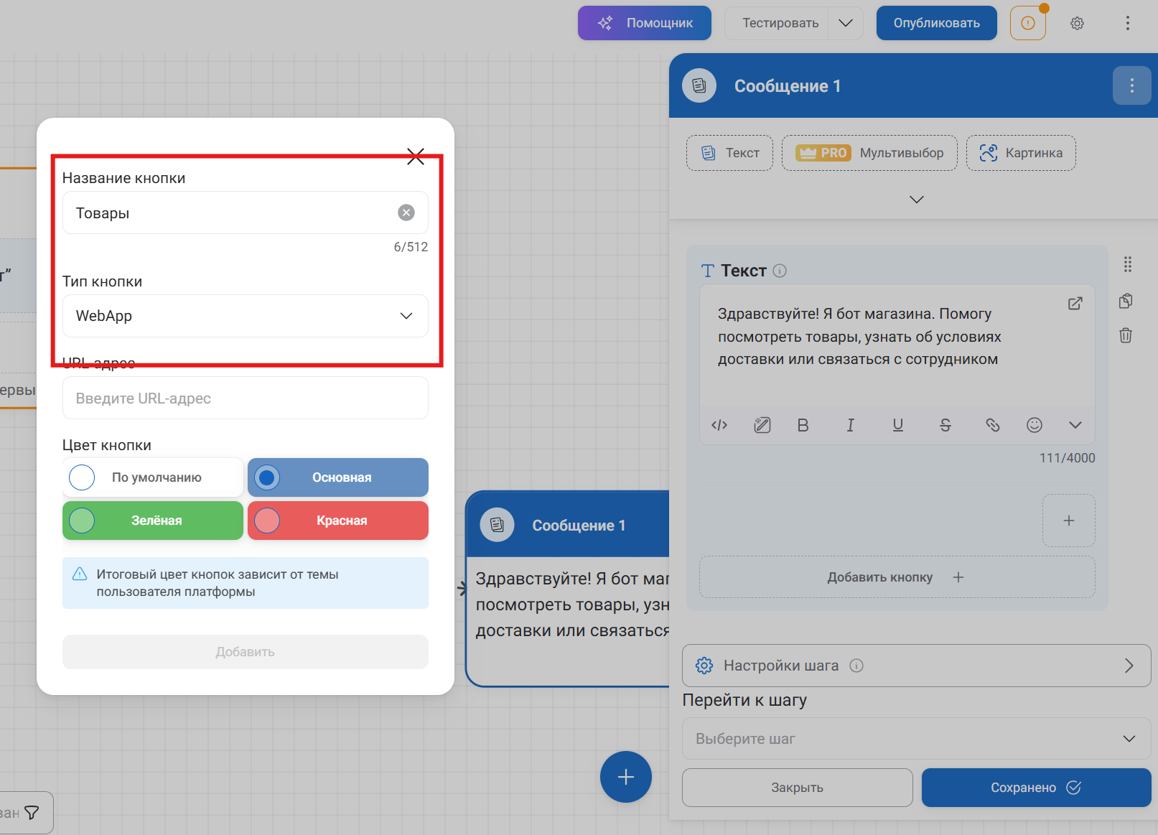This screenshot has width=1158, height=835.
Task: Delete the Текст block with trash icon
Action: pyautogui.click(x=1126, y=335)
